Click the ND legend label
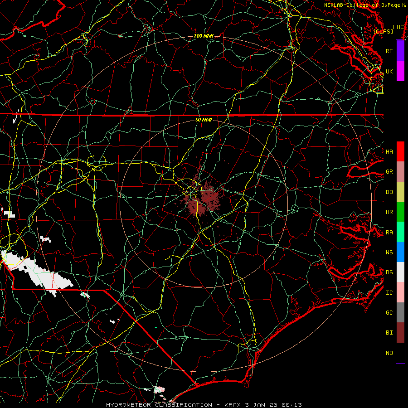This screenshot has height=408, width=408. pyautogui.click(x=389, y=353)
